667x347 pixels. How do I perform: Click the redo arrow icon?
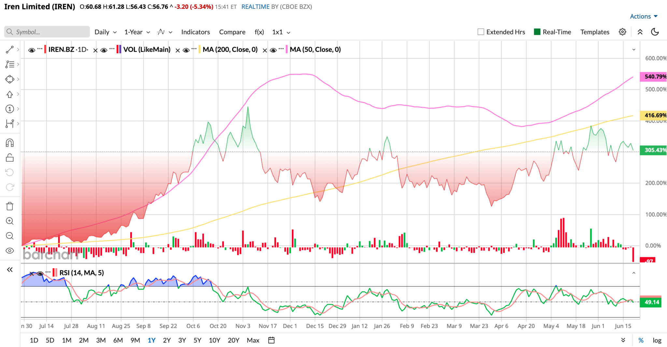[9, 187]
